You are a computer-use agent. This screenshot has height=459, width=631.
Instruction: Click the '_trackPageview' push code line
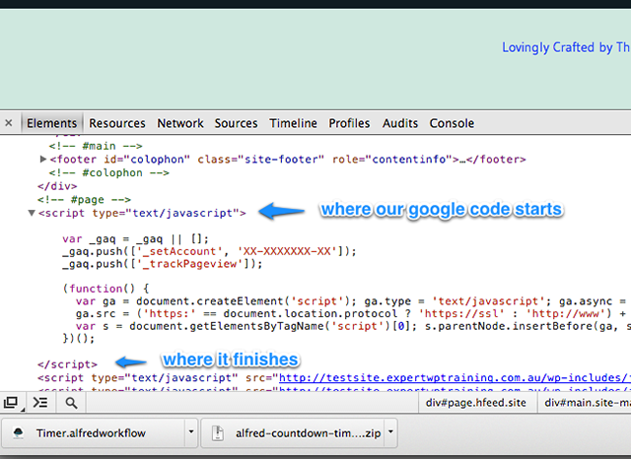point(162,264)
